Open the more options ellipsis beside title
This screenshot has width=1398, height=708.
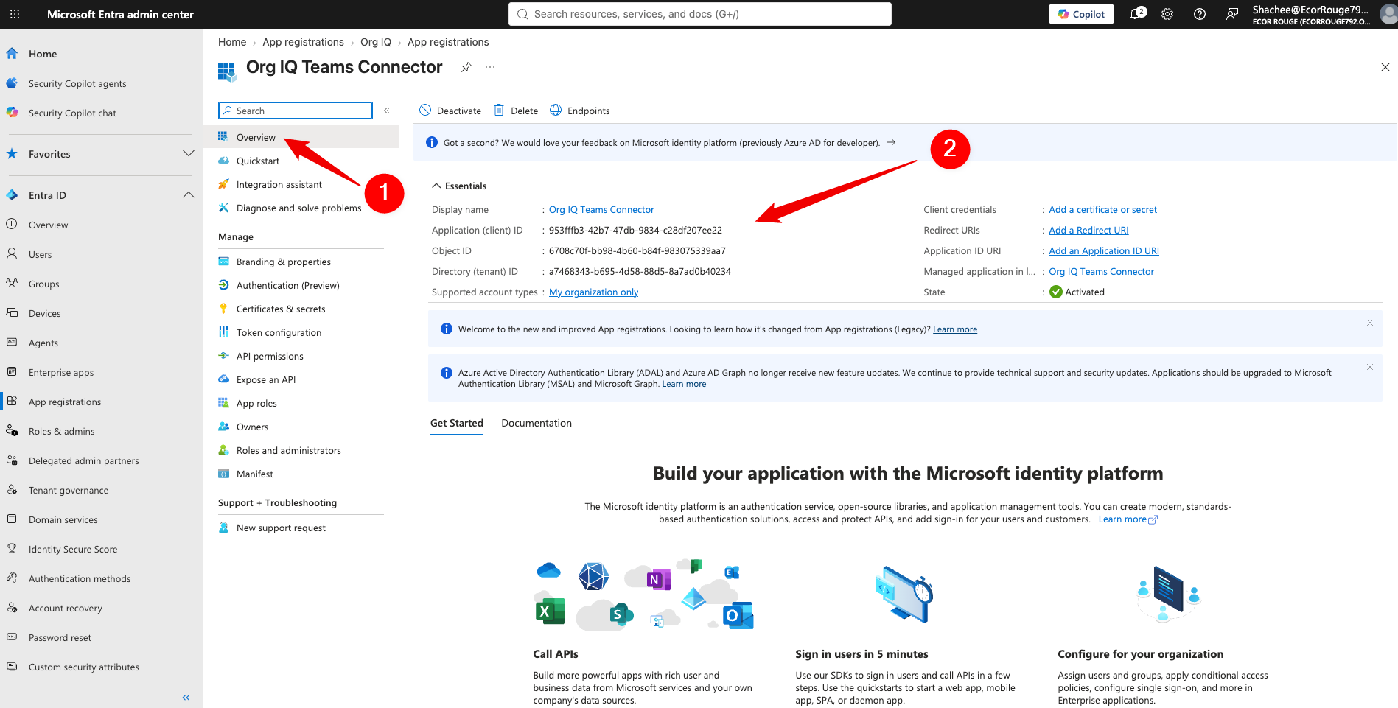tap(490, 67)
